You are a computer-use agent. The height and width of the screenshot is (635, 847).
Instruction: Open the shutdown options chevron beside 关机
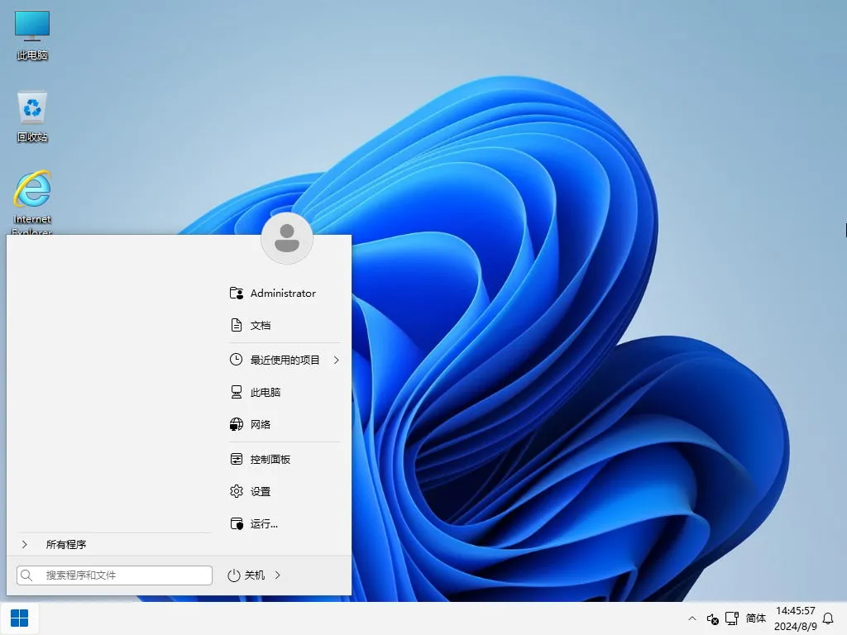(x=278, y=575)
